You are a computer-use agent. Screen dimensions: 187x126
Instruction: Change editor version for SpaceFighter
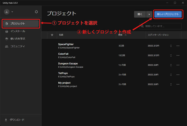point(171,46)
